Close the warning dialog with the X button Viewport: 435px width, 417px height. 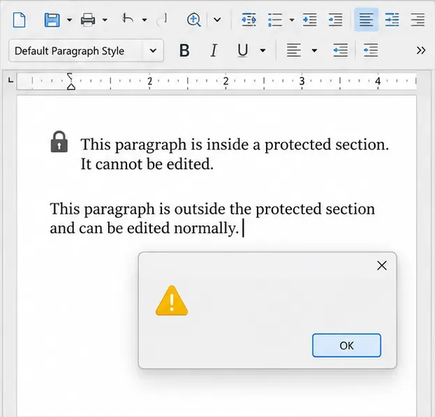(382, 265)
